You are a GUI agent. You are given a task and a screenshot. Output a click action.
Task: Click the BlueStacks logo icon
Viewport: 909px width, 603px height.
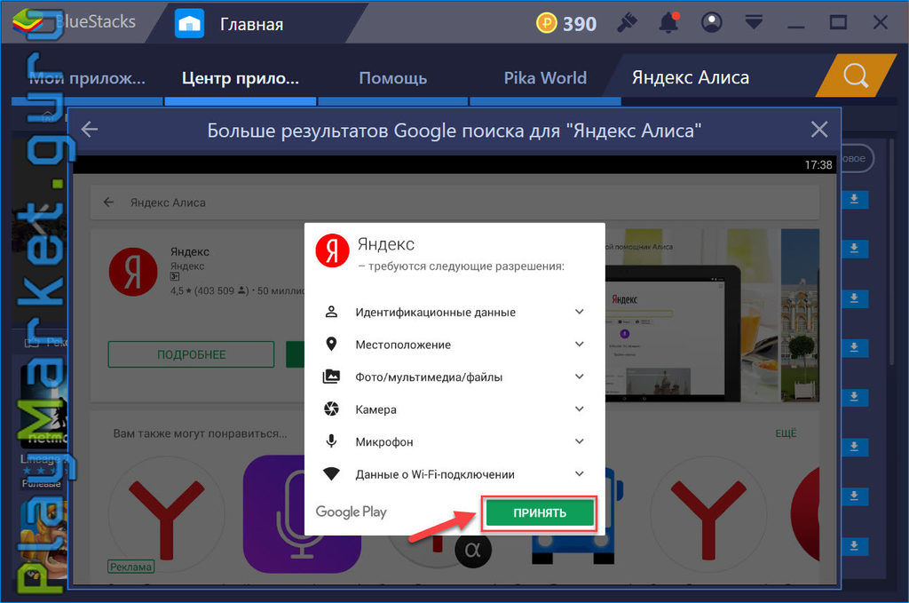[28, 22]
